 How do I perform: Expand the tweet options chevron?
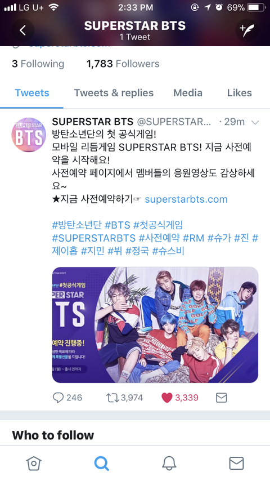point(255,122)
